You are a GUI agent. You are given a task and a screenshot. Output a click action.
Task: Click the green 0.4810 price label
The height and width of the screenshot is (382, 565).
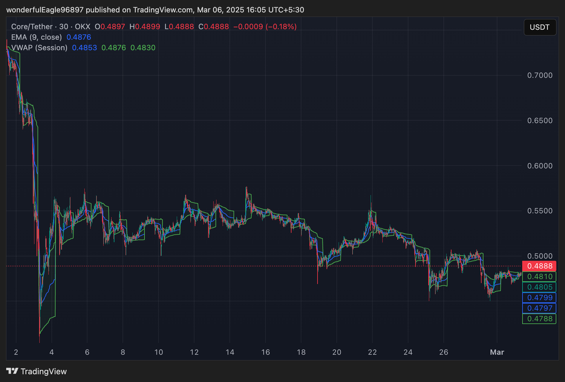[x=539, y=276]
